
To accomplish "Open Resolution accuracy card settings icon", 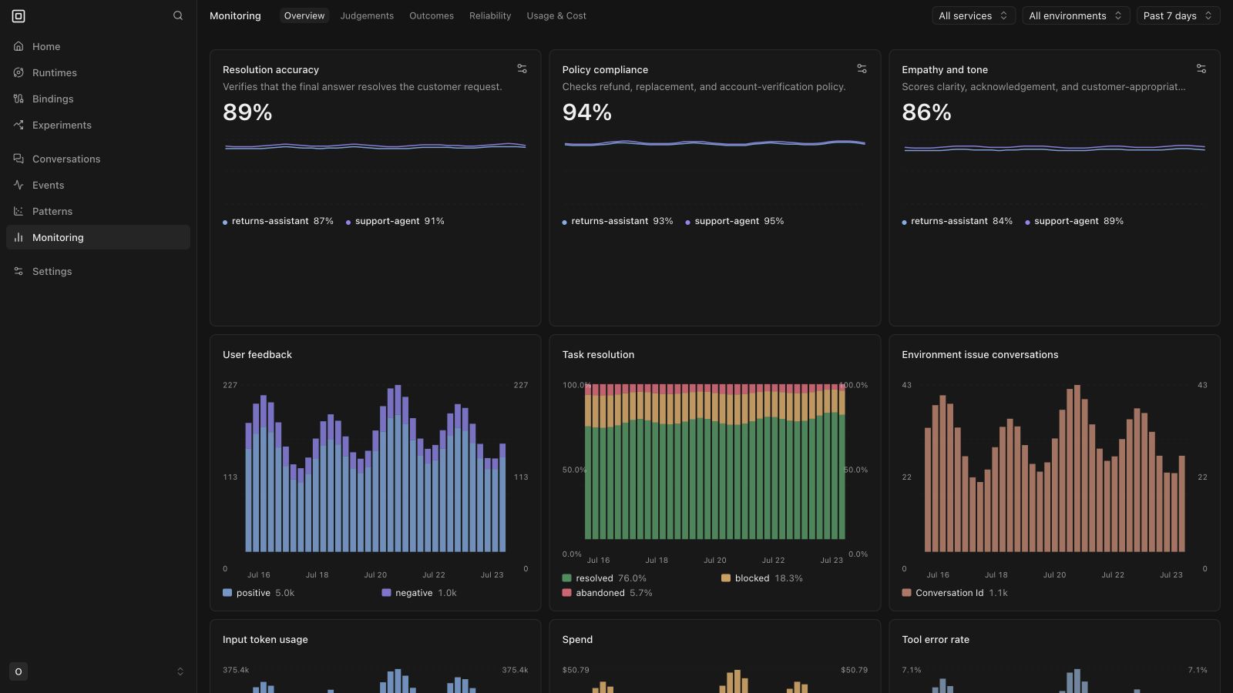I will click(x=522, y=69).
